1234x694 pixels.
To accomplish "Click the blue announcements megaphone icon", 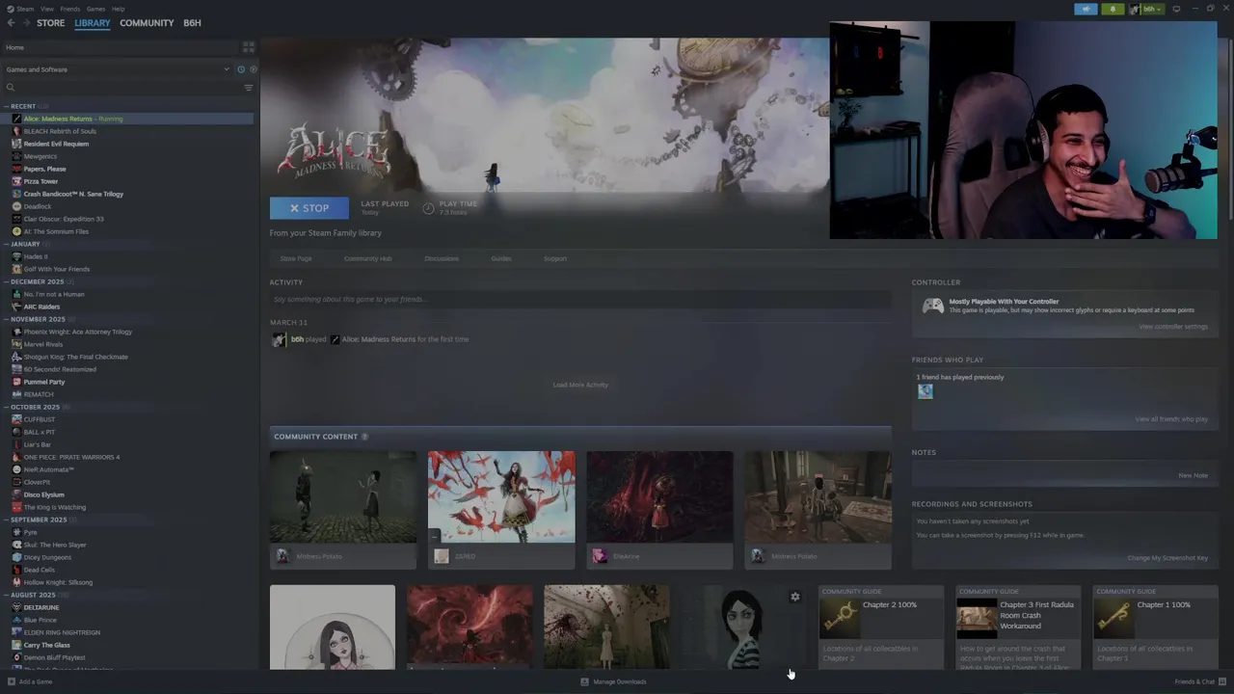I will [1086, 9].
